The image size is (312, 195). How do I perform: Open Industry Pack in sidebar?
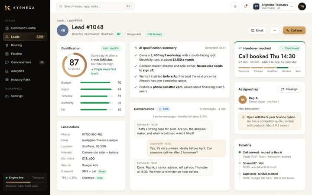25,80
